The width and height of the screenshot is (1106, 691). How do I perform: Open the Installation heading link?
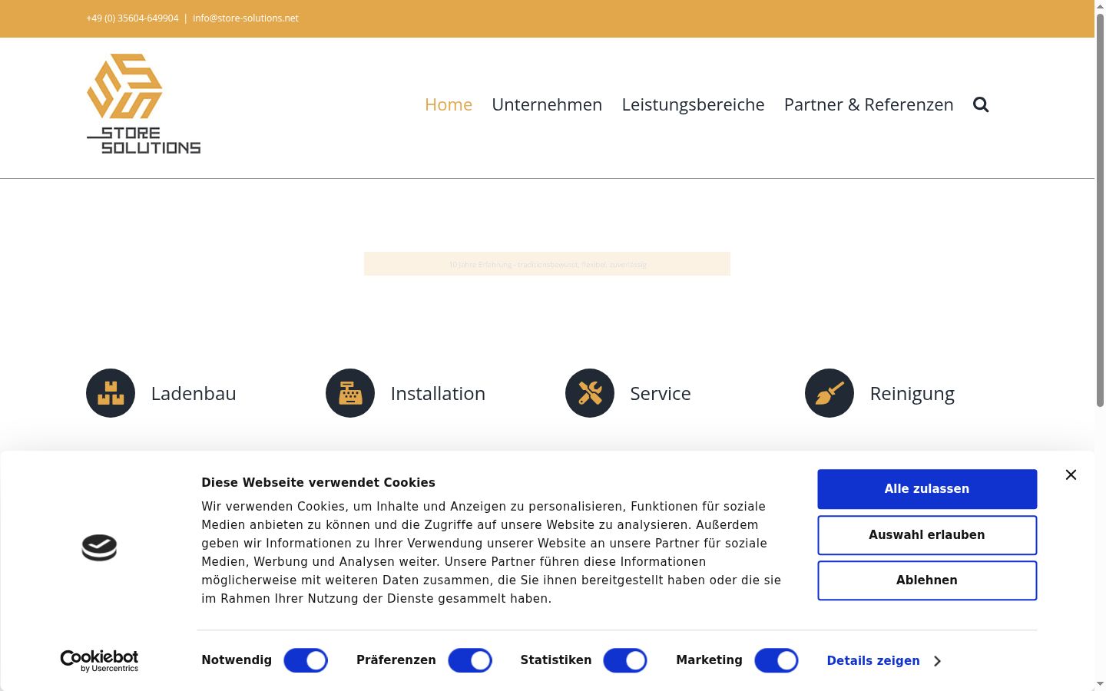438,394
